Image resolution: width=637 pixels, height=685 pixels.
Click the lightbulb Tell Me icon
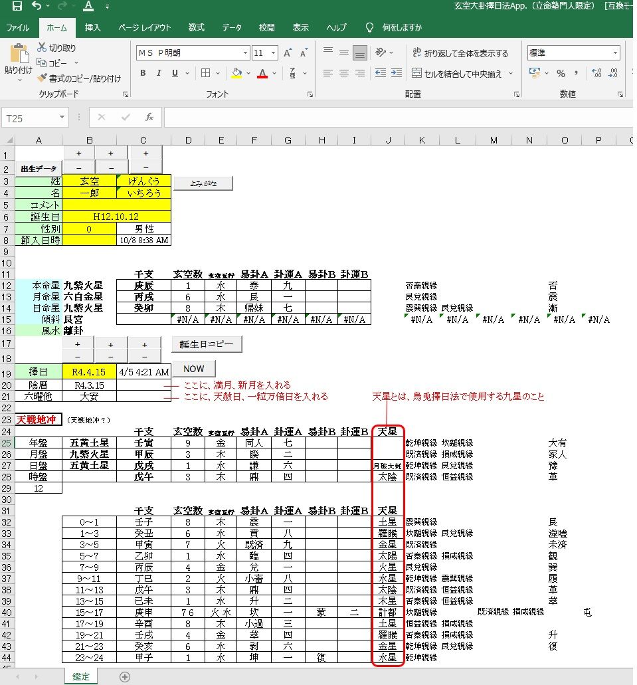pyautogui.click(x=369, y=27)
